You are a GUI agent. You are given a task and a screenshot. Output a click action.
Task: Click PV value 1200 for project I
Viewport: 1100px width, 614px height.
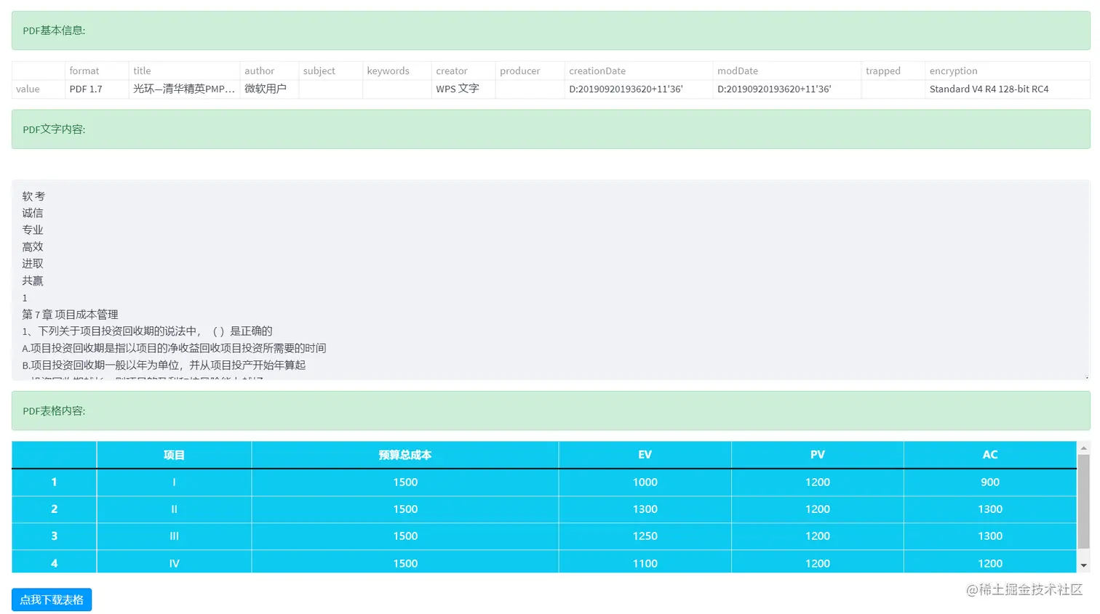click(x=818, y=482)
